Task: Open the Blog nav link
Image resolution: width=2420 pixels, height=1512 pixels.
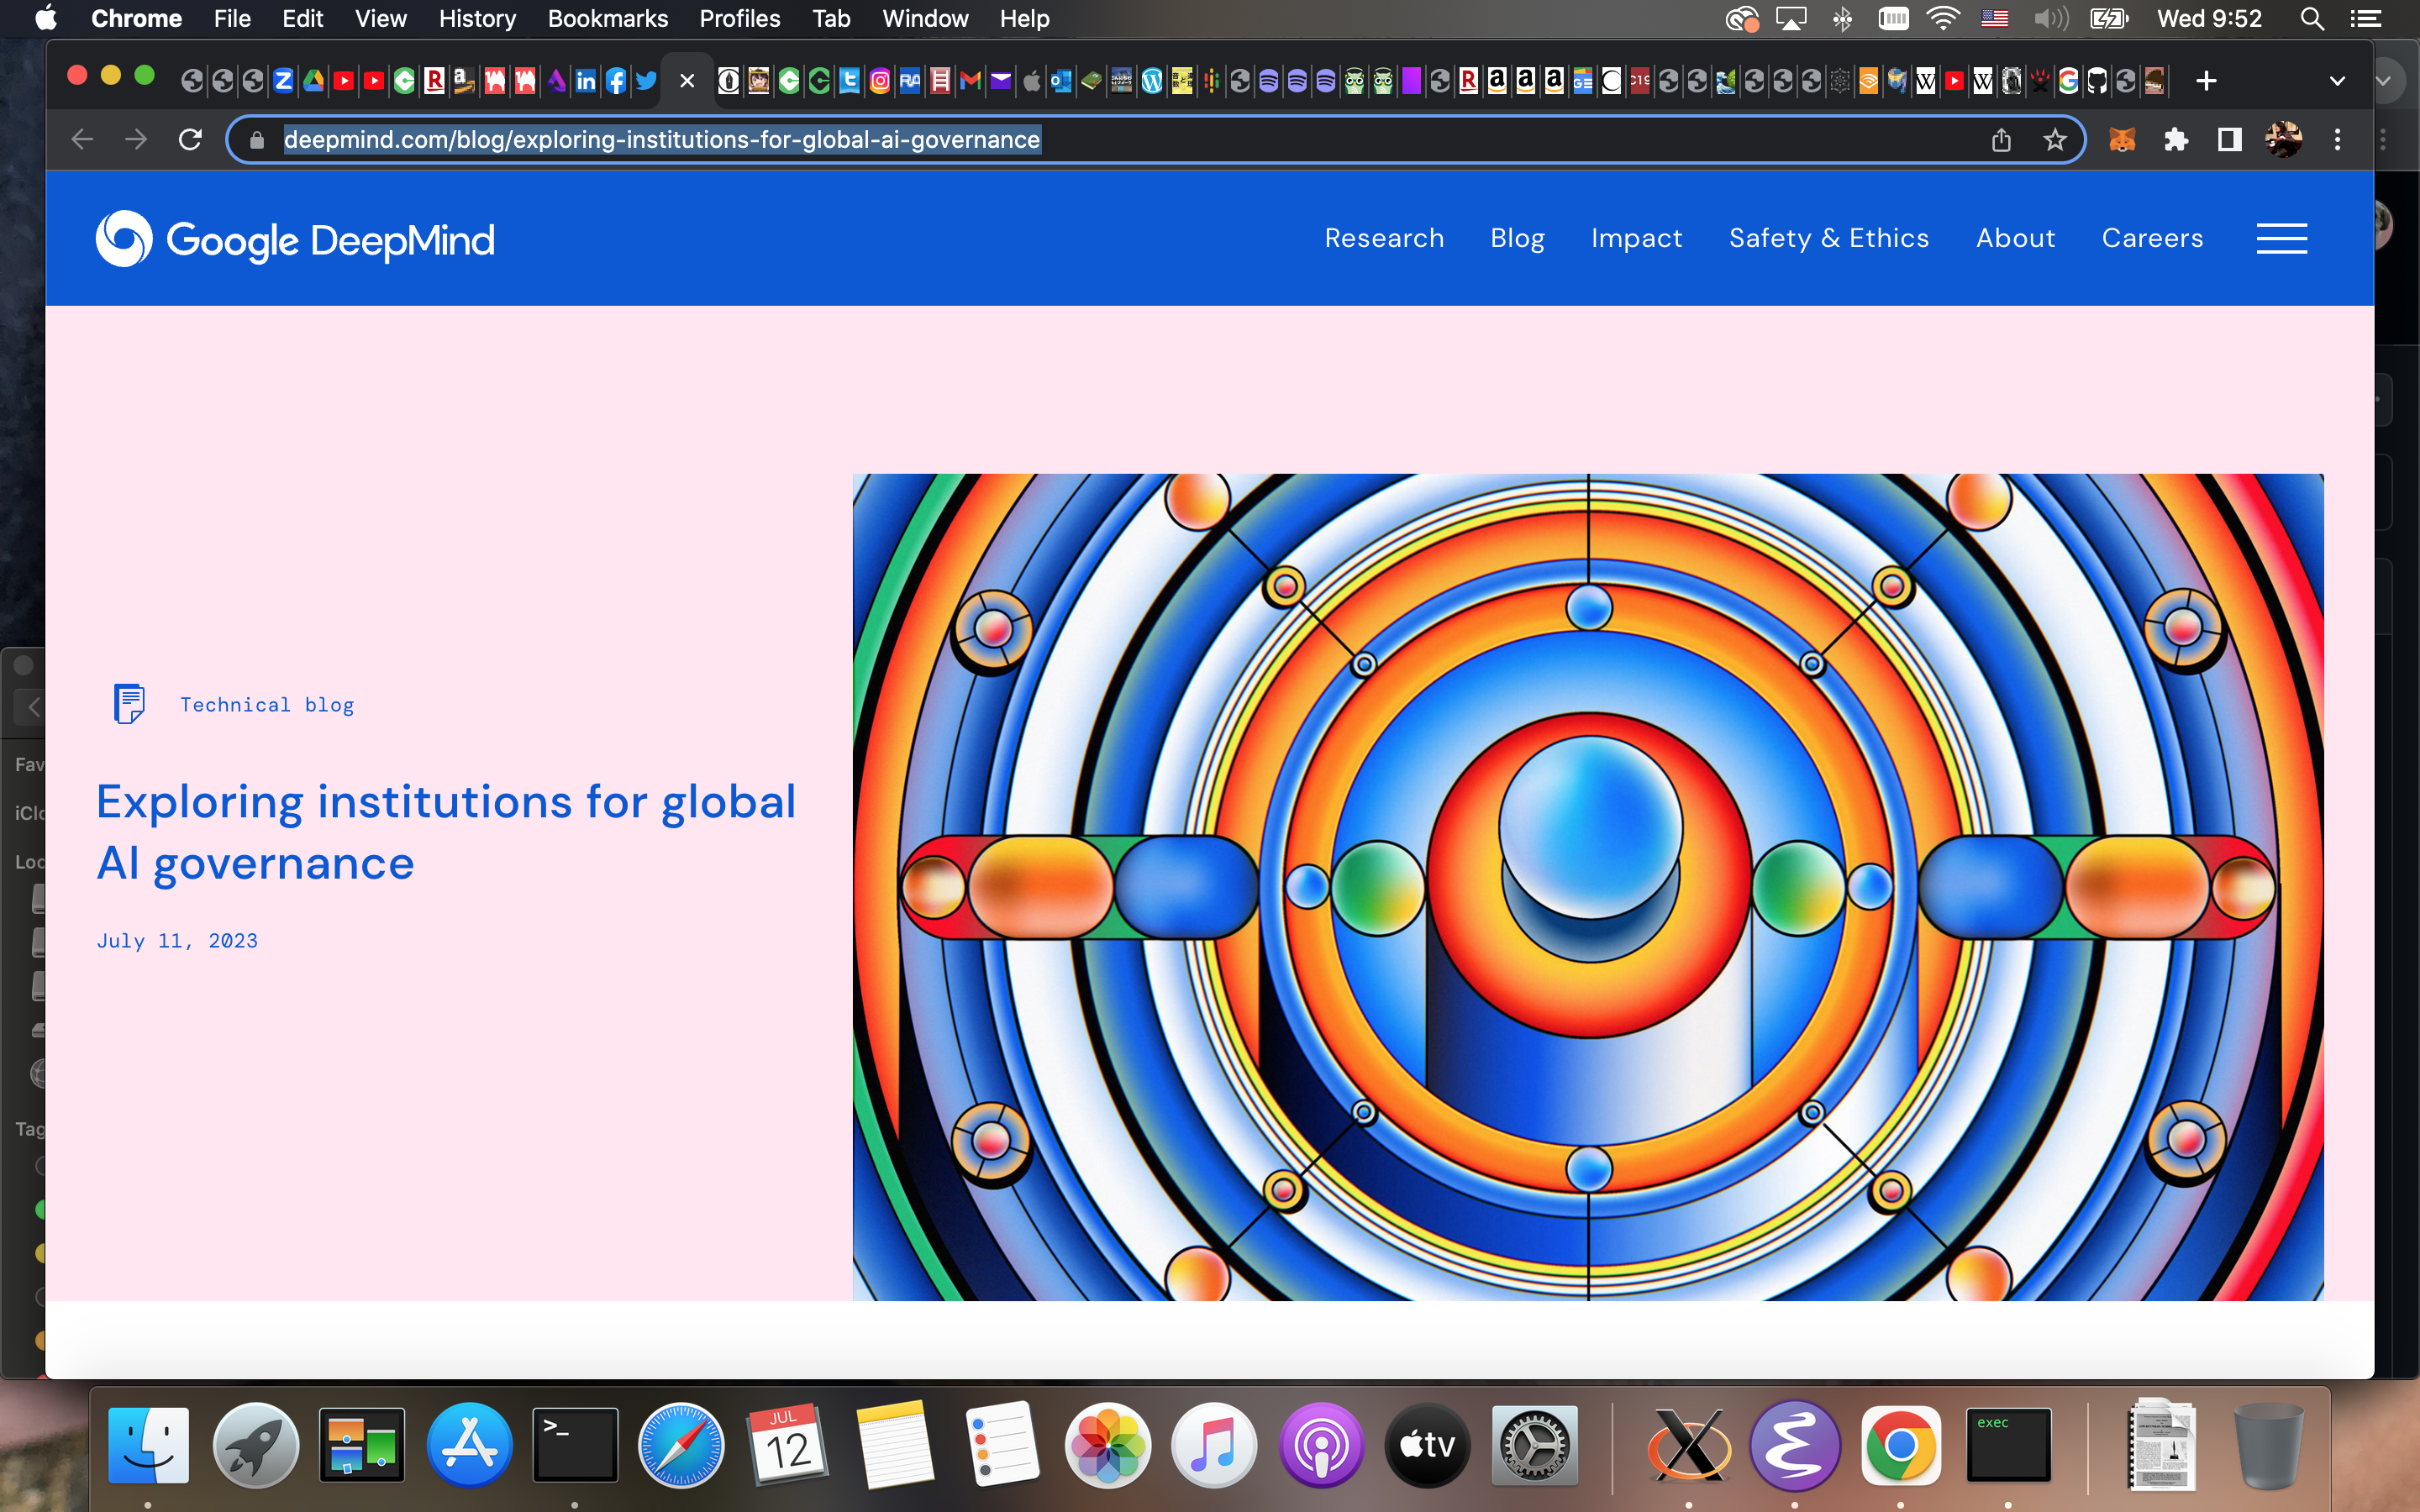Action: pos(1517,238)
